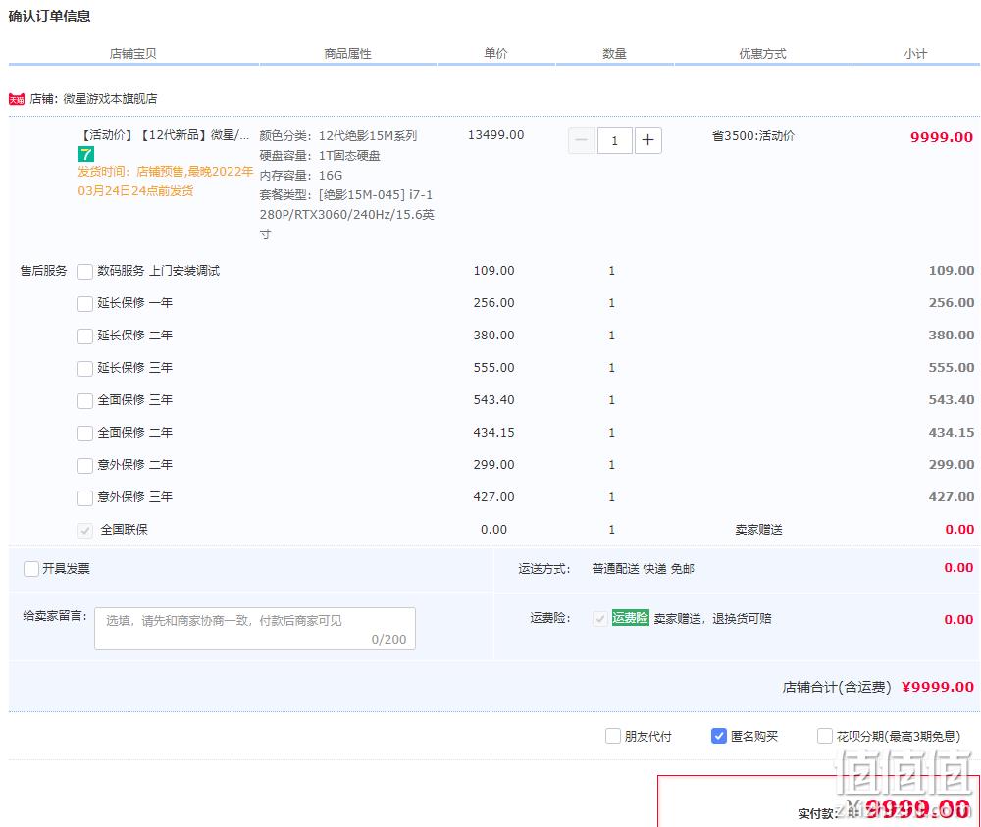The image size is (981, 827).
Task: Click the 硬盘容量: 1T固态硬盘 attribute
Action: [320, 155]
